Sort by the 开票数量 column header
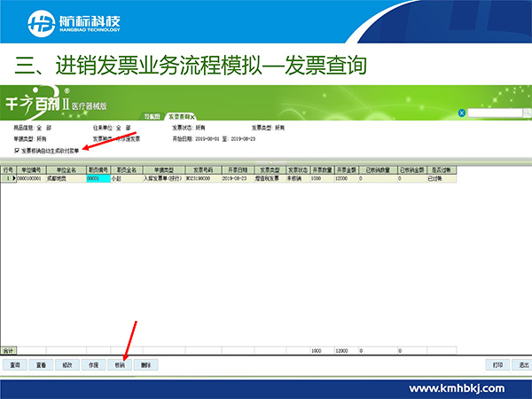The image size is (532, 399). [x=322, y=170]
